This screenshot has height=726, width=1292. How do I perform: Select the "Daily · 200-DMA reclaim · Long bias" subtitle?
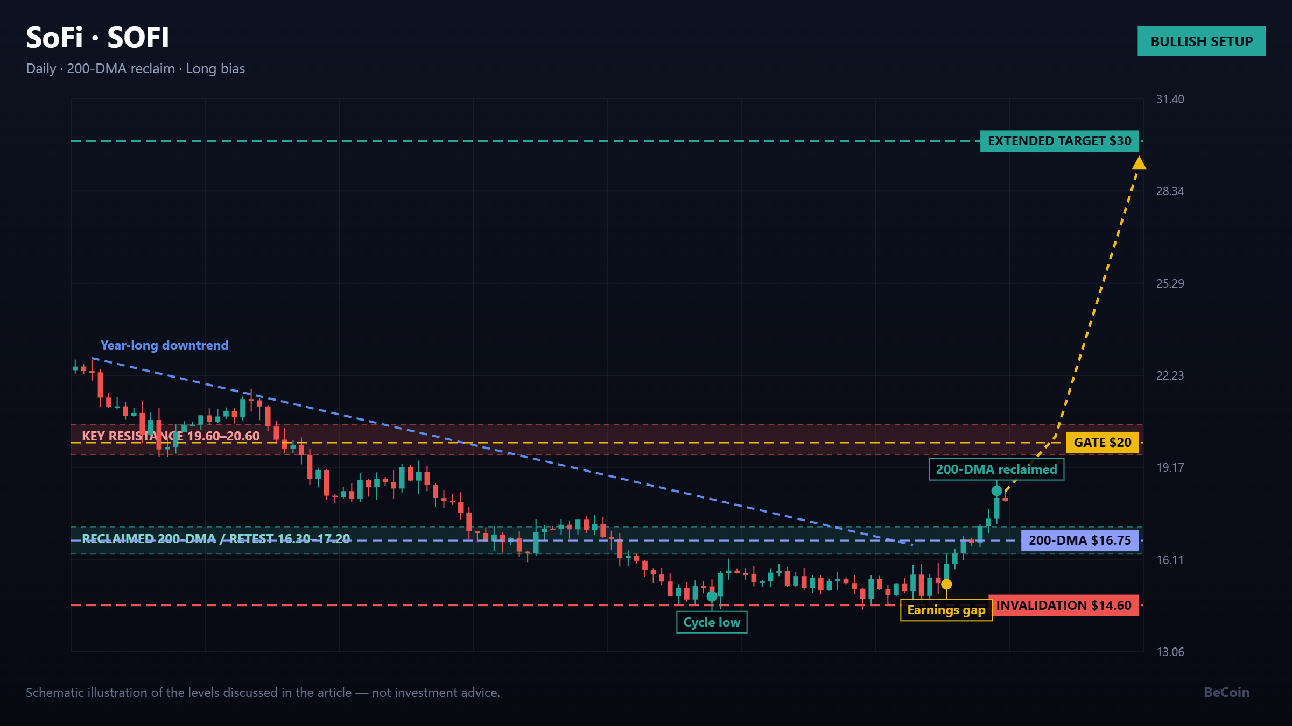(x=136, y=69)
